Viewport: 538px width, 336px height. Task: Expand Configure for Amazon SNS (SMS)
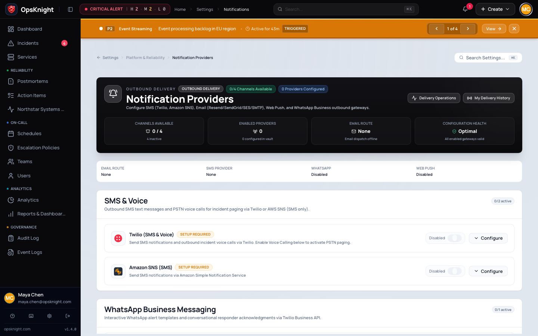(x=488, y=271)
